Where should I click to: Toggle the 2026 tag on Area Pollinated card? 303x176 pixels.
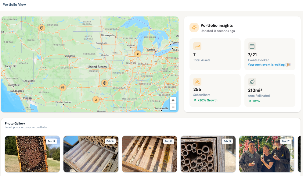click(254, 101)
